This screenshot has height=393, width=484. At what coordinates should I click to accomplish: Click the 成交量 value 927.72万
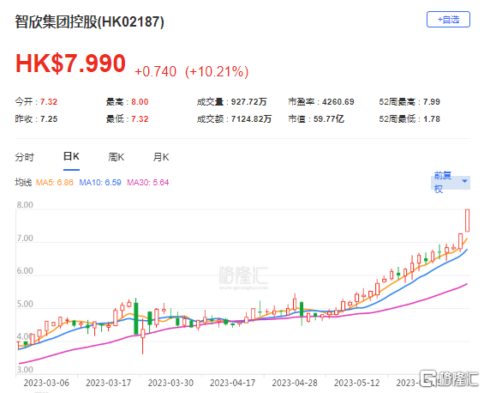point(248,102)
